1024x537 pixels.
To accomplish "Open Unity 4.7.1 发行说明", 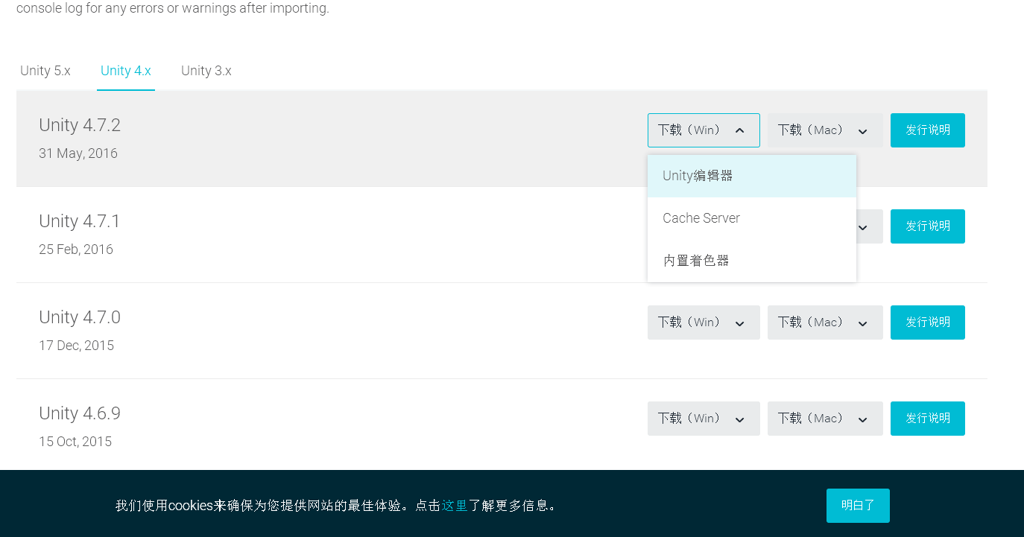I will (928, 226).
